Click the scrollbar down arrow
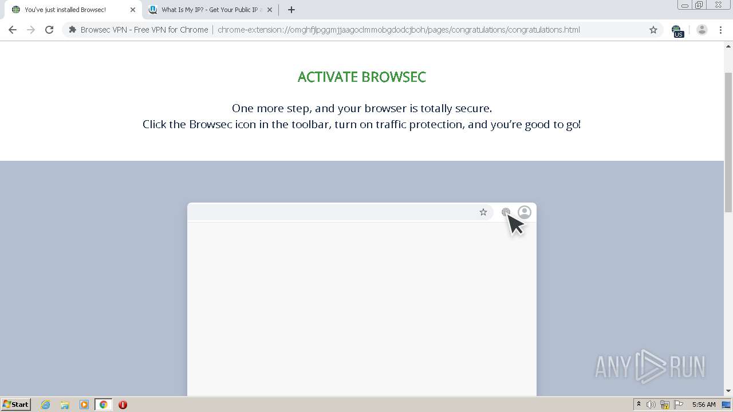Image resolution: width=733 pixels, height=412 pixels. (728, 391)
